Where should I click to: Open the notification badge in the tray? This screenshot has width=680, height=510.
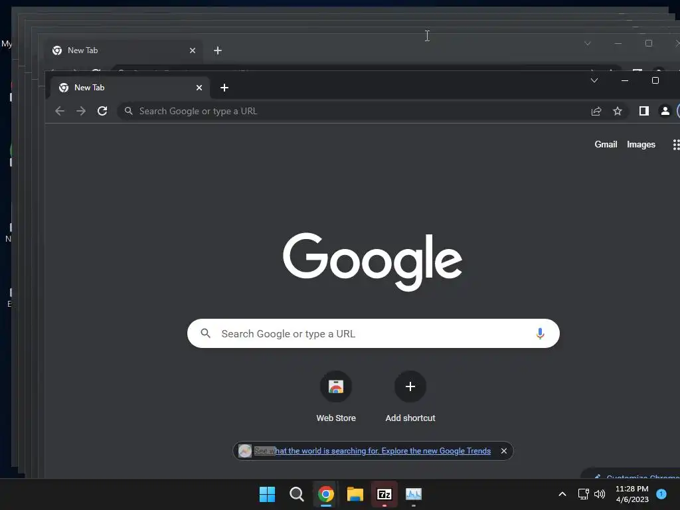(661, 493)
